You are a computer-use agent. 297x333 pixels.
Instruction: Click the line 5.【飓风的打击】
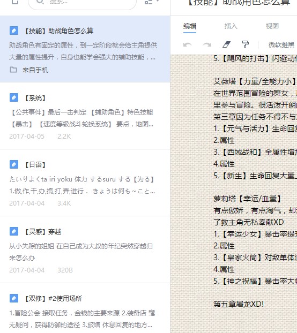[x=255, y=58]
